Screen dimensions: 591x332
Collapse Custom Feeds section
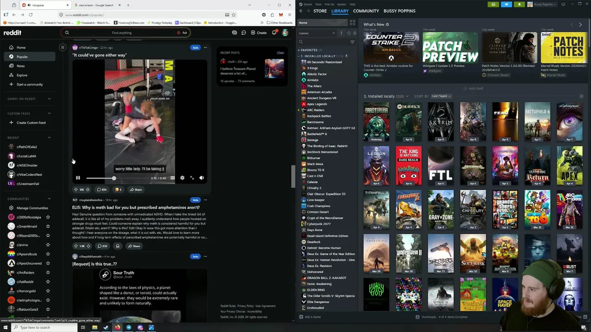point(49,113)
